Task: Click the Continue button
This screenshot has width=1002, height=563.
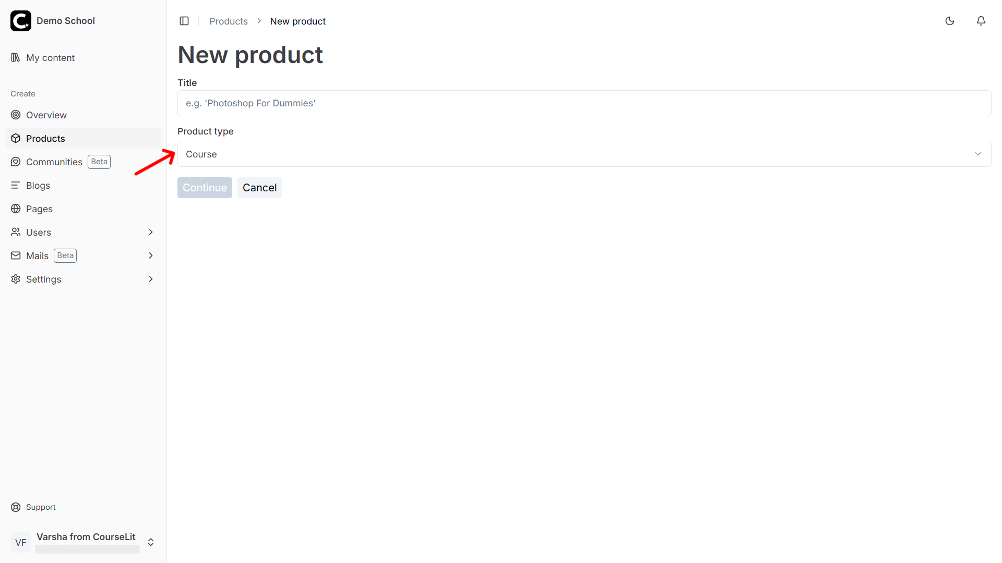Action: coord(205,188)
